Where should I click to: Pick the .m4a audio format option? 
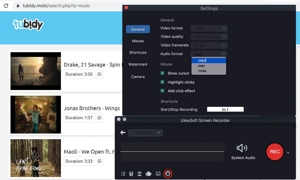point(209,71)
